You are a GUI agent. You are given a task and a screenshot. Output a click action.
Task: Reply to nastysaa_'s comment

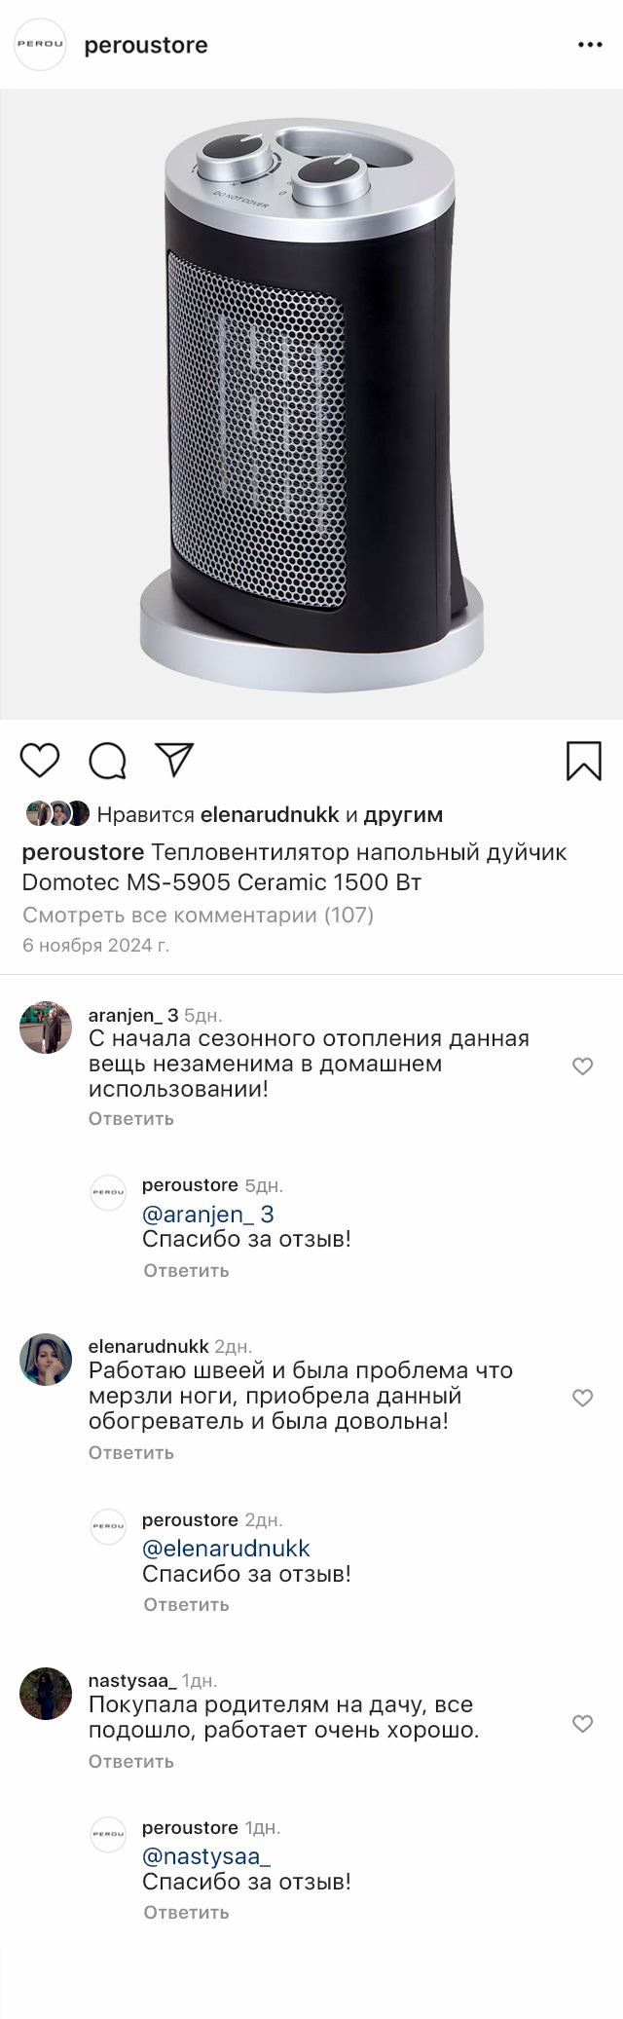tap(131, 1761)
